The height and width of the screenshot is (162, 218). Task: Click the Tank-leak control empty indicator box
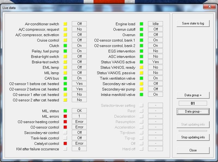(x=65, y=138)
